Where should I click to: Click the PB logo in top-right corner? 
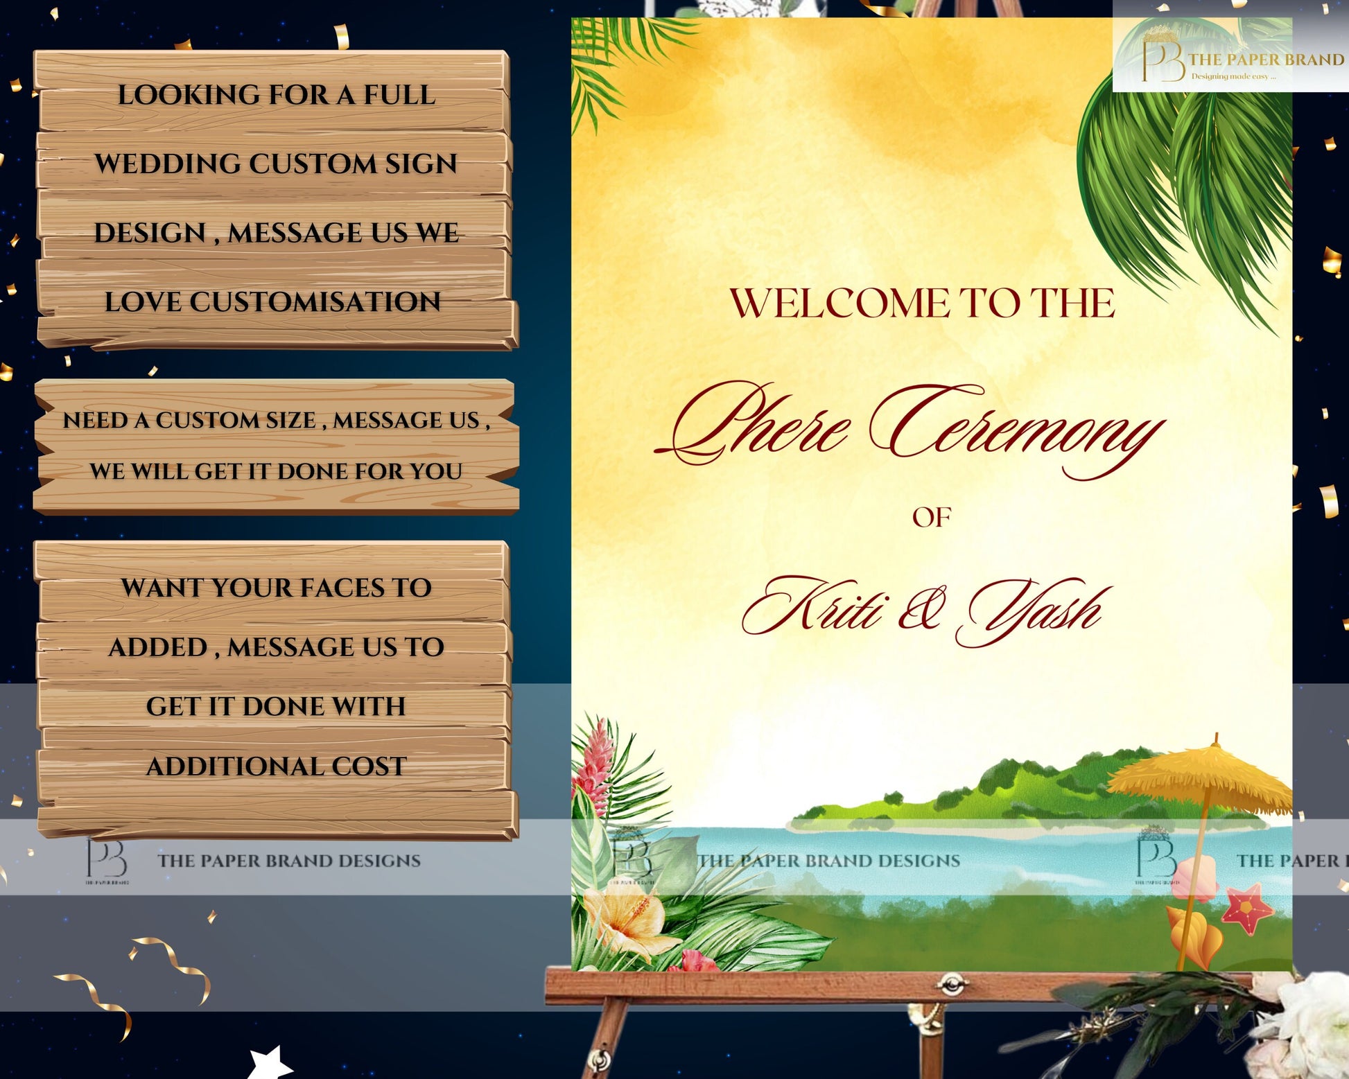pos(1162,61)
